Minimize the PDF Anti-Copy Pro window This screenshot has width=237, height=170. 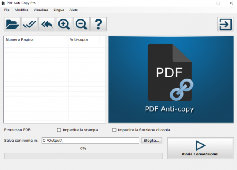[205, 3]
